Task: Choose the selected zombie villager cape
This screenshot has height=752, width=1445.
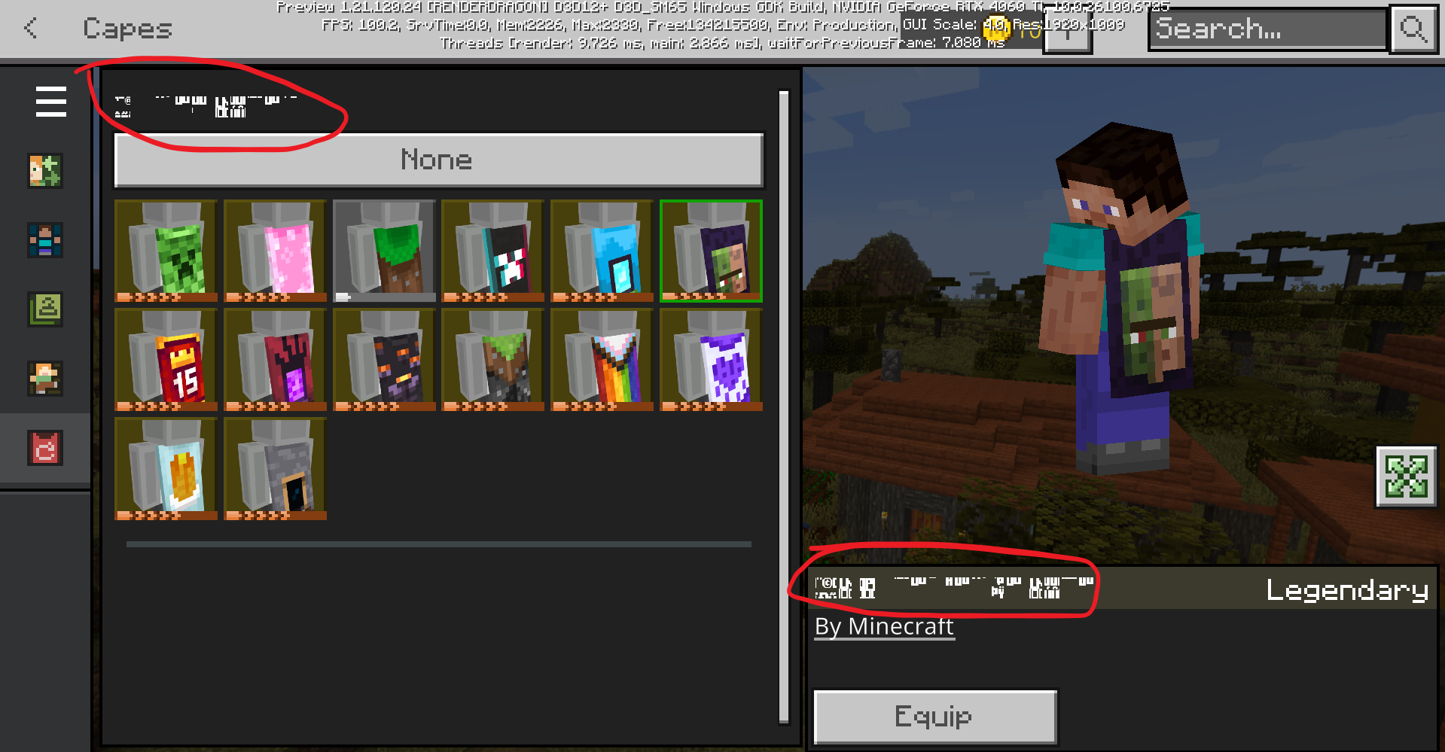Action: click(x=711, y=251)
